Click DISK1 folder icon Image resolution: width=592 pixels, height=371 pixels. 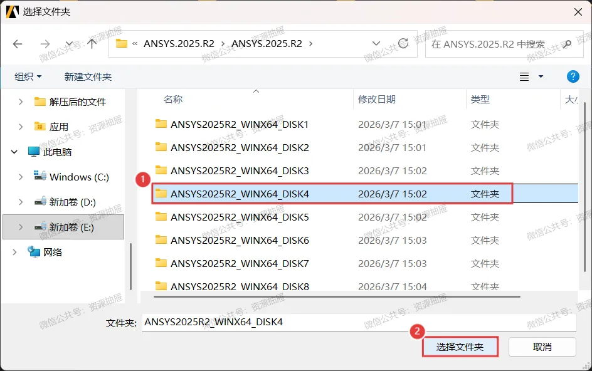point(161,124)
